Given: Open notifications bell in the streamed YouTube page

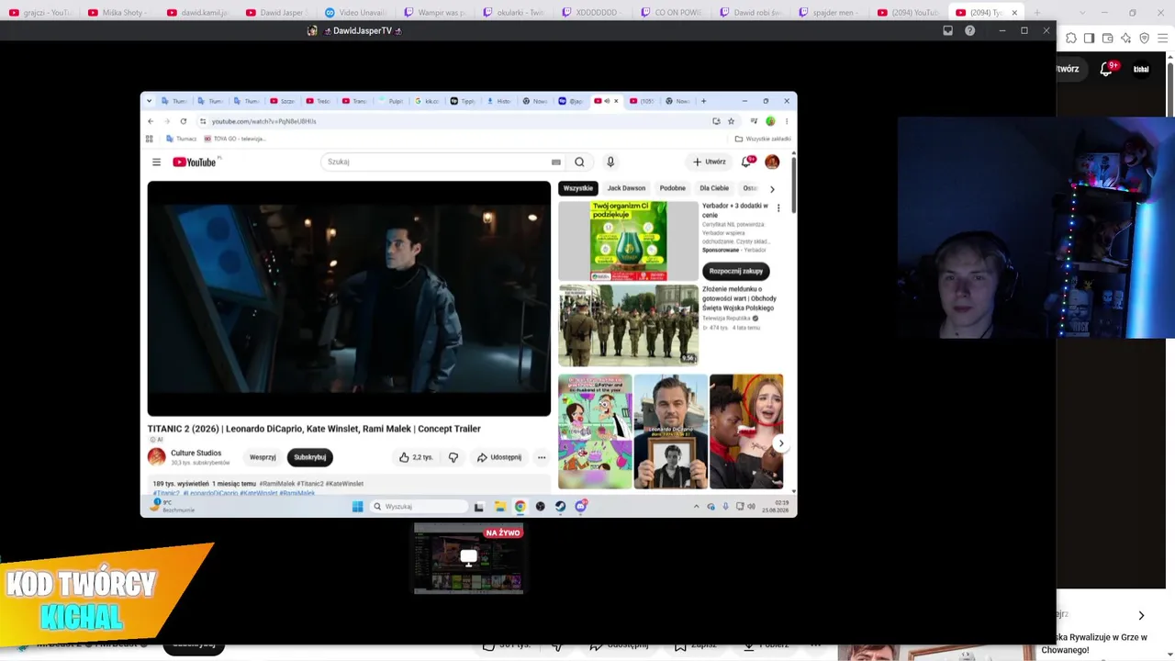Looking at the screenshot, I should tap(747, 162).
